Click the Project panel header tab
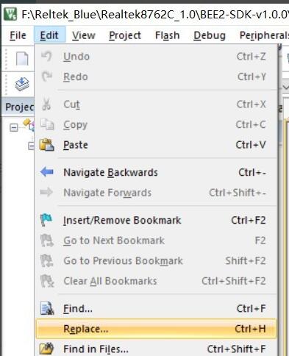This screenshot has width=289, height=356. [x=19, y=107]
